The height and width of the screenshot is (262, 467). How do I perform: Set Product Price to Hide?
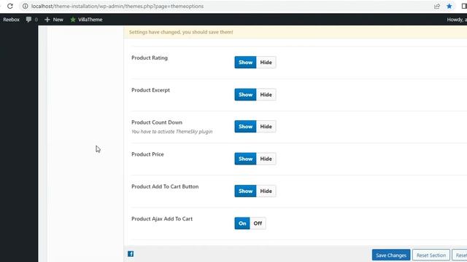(266, 159)
